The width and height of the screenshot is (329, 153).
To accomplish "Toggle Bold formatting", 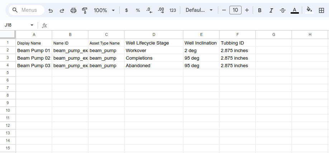I will point(259,10).
